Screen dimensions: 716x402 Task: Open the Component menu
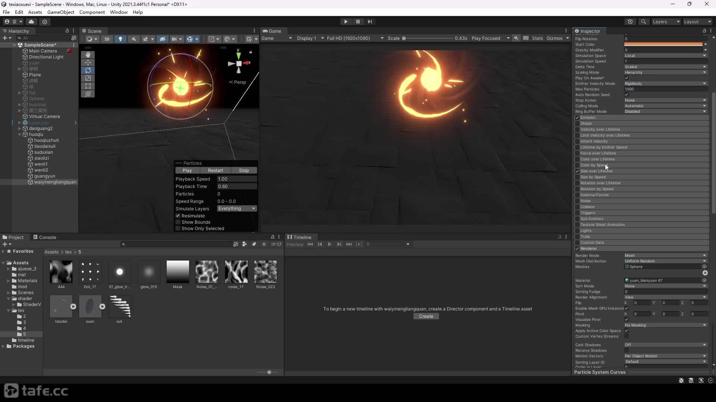tap(92, 12)
